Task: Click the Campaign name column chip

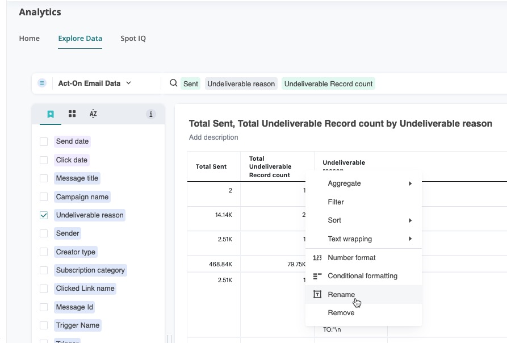Action: pos(82,197)
